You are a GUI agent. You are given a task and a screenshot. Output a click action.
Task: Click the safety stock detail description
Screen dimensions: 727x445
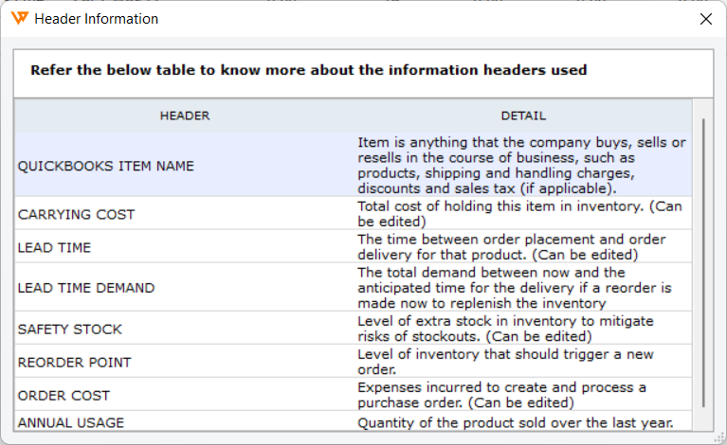tap(505, 329)
